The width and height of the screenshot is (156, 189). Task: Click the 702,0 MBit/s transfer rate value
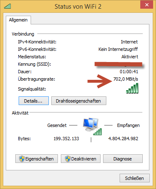126,79
